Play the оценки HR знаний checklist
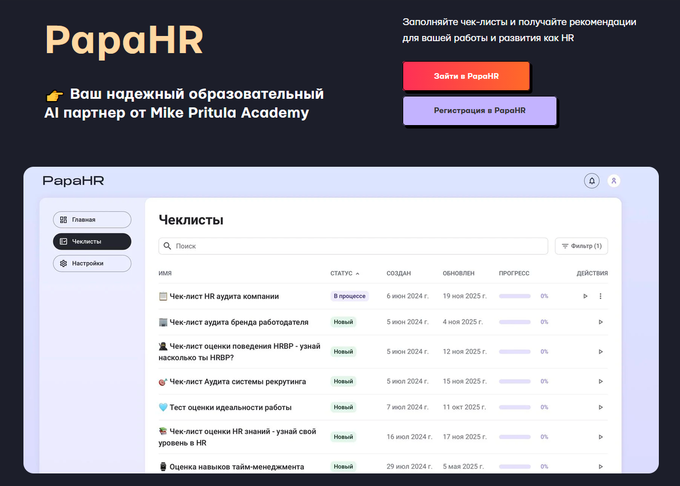 601,437
